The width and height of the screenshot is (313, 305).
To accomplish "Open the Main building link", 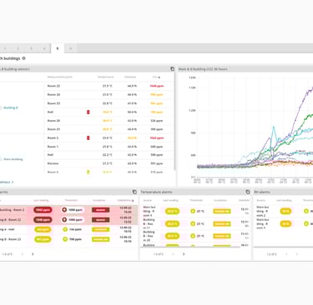I will coord(13,159).
